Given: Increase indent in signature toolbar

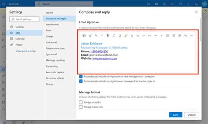Looking at the screenshot, I should tap(156, 35).
